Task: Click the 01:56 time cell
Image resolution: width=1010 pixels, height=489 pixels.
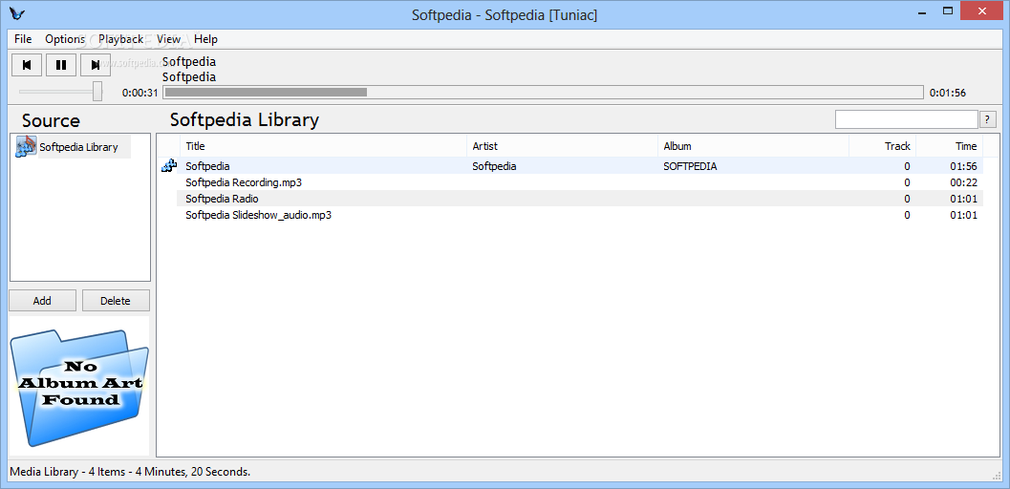Action: tap(963, 166)
